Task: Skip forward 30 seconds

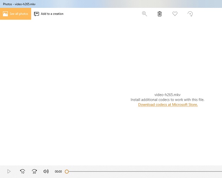Action: pyautogui.click(x=34, y=172)
